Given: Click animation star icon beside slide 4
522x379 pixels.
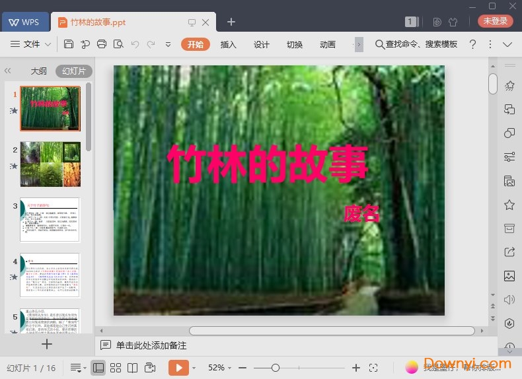Looking at the screenshot, I should coord(14,277).
